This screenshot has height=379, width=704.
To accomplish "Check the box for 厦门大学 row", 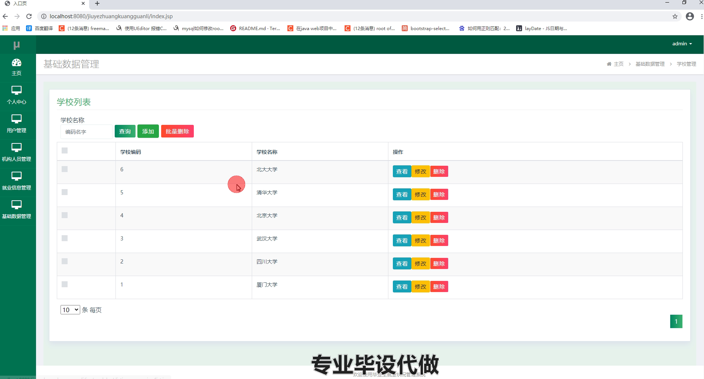I will [x=65, y=284].
